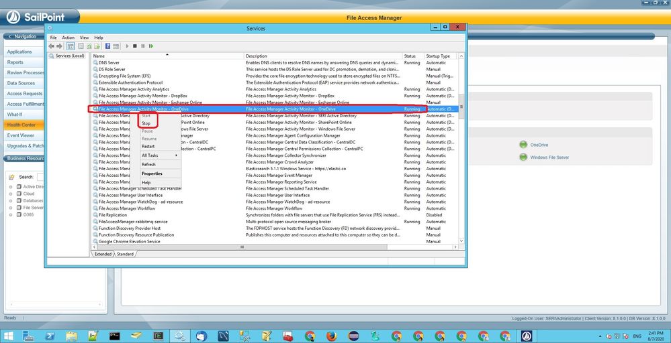Screen dimensions: 671x343
Task: Click the Business Resources Search field
Action: click(x=41, y=177)
